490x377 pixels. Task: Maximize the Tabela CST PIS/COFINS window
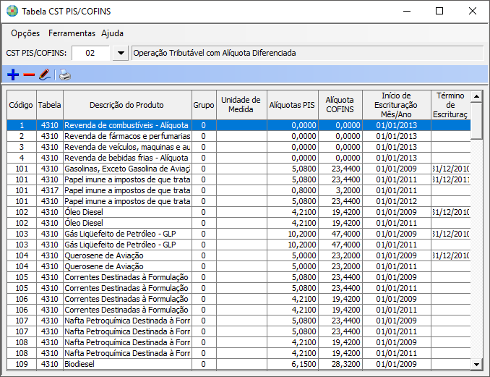pos(439,12)
